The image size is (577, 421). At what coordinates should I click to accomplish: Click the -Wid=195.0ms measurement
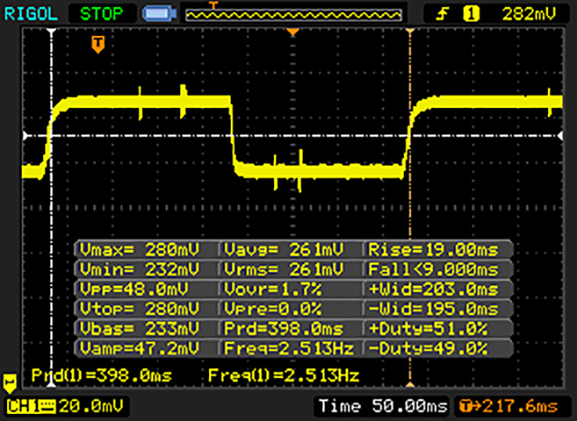pos(433,309)
